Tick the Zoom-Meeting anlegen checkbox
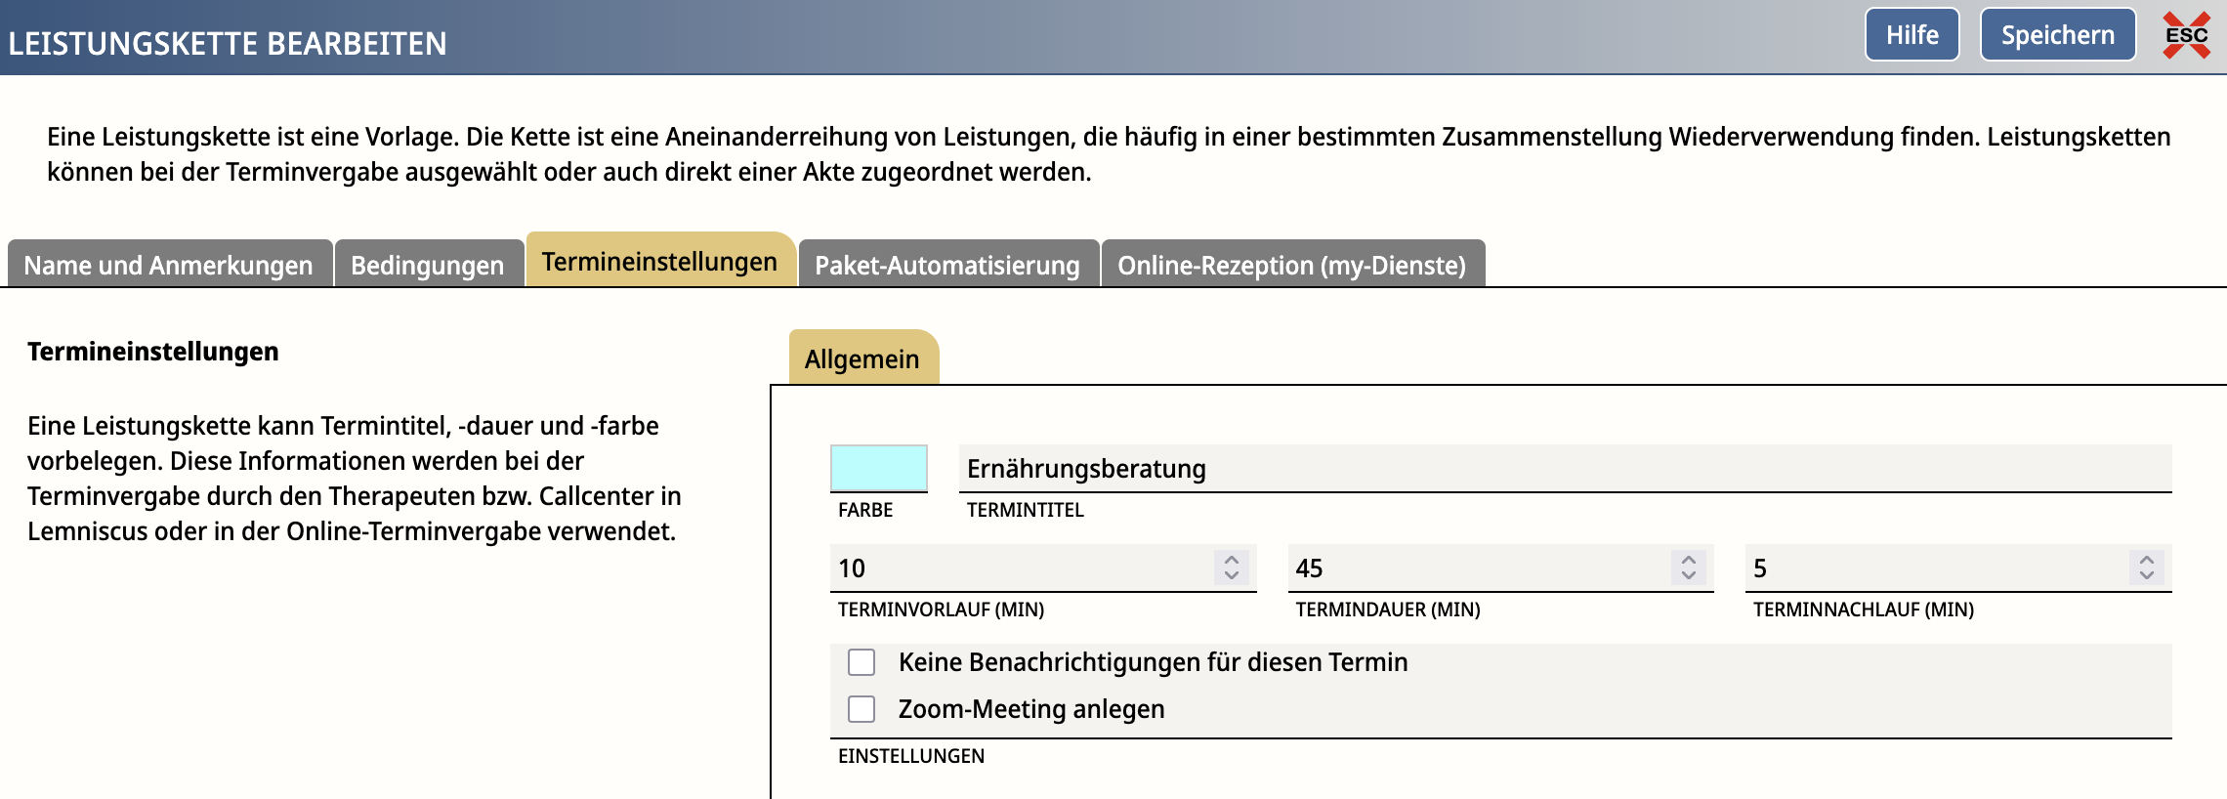The width and height of the screenshot is (2227, 799). click(861, 709)
